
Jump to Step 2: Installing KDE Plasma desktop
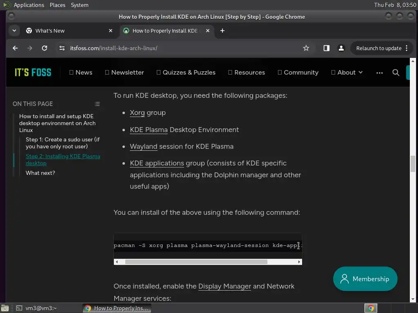(63, 160)
